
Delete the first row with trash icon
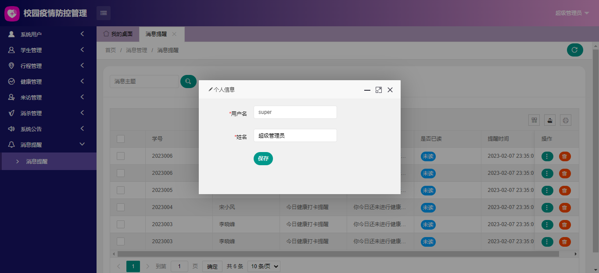point(565,156)
